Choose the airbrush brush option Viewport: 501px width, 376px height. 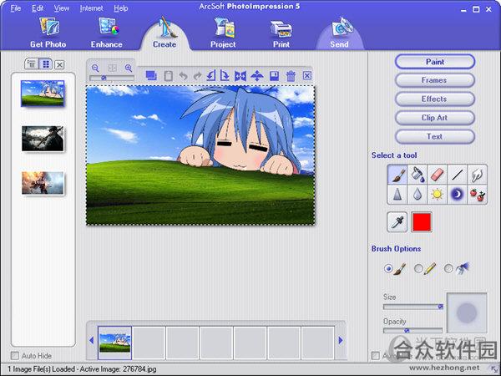pyautogui.click(x=448, y=268)
